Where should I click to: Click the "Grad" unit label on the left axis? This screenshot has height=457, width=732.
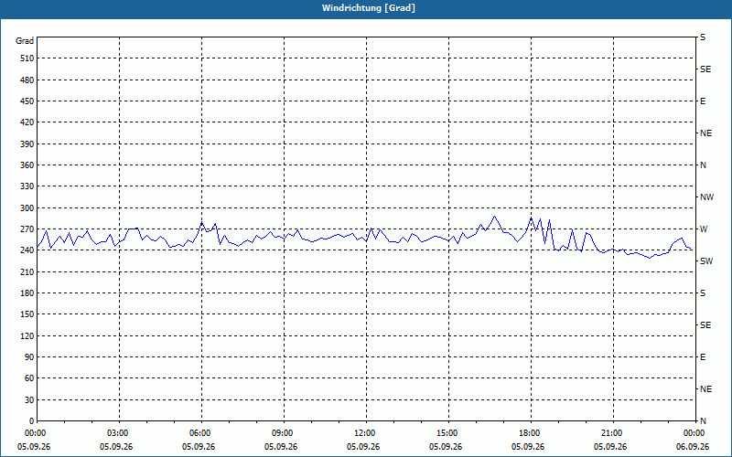[25, 41]
